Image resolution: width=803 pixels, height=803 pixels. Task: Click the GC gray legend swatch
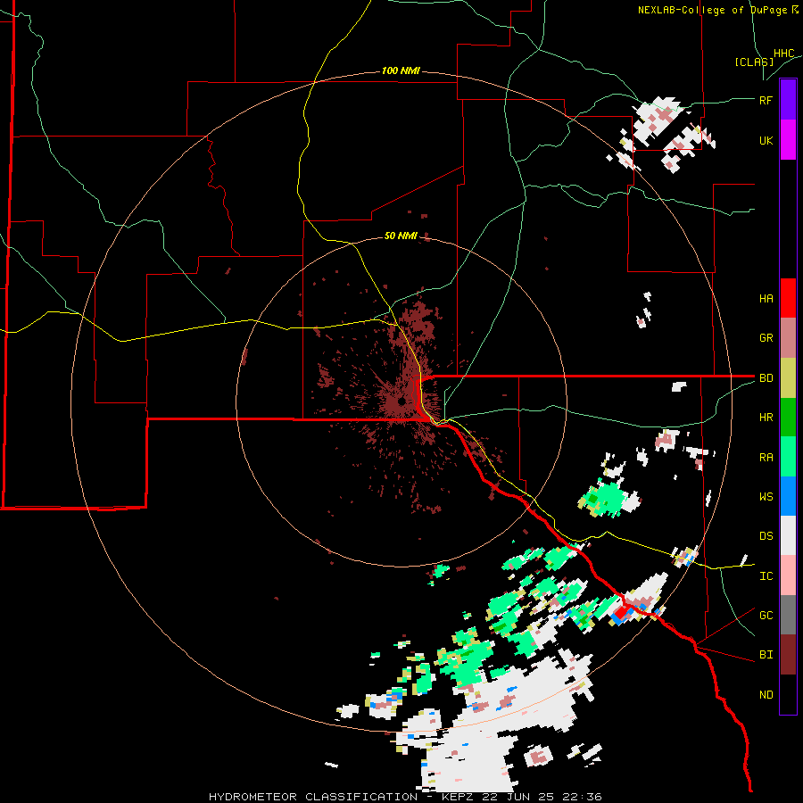[788, 615]
